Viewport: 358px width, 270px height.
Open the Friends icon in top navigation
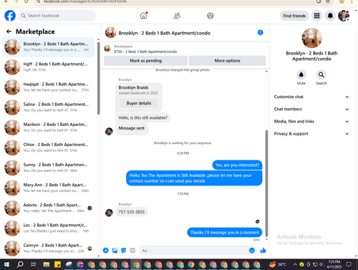(177, 16)
